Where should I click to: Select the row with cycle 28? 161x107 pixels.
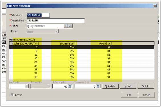(82, 70)
